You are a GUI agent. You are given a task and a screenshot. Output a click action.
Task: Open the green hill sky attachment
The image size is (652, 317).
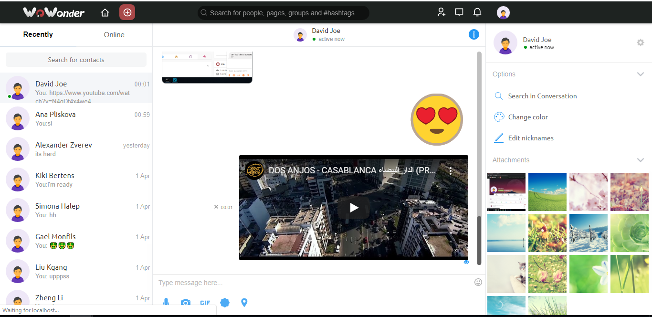pos(547,192)
